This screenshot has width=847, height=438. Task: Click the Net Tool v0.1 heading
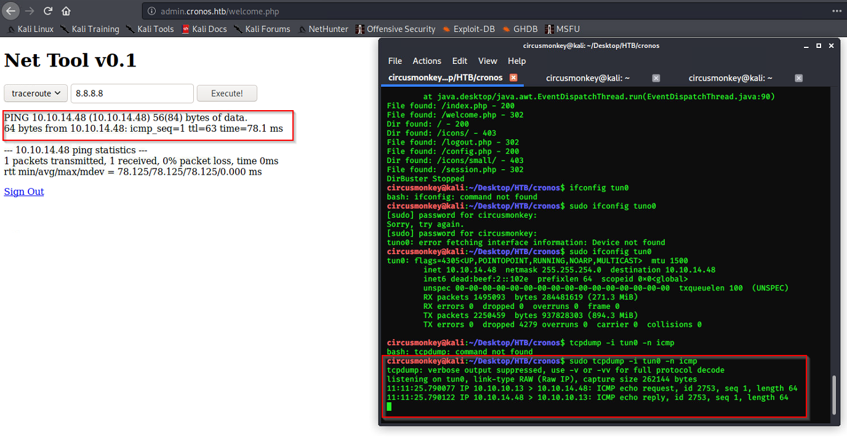click(70, 60)
